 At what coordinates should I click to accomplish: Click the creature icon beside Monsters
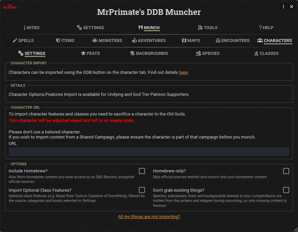(x=95, y=40)
